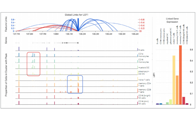The image size is (196, 121).
Task: Select the black LEF1 gene model in Genes track
Action: coord(70,43)
